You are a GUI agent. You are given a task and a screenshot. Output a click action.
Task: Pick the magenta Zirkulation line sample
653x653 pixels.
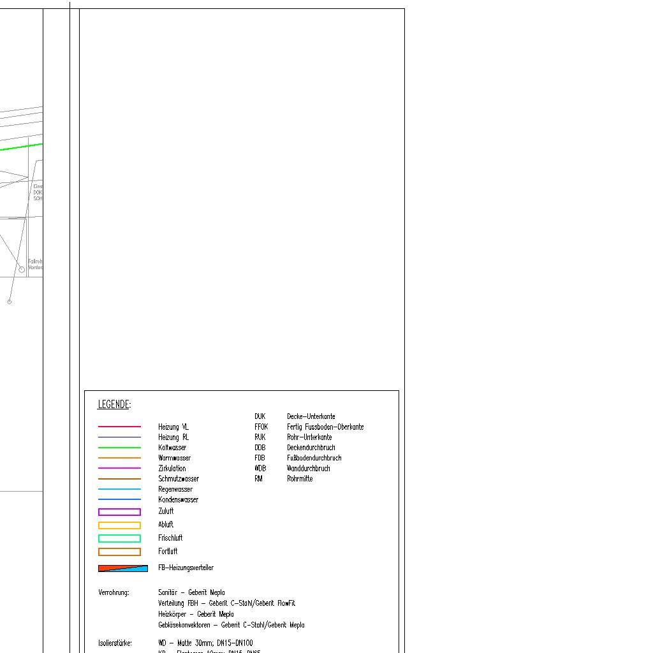point(119,469)
